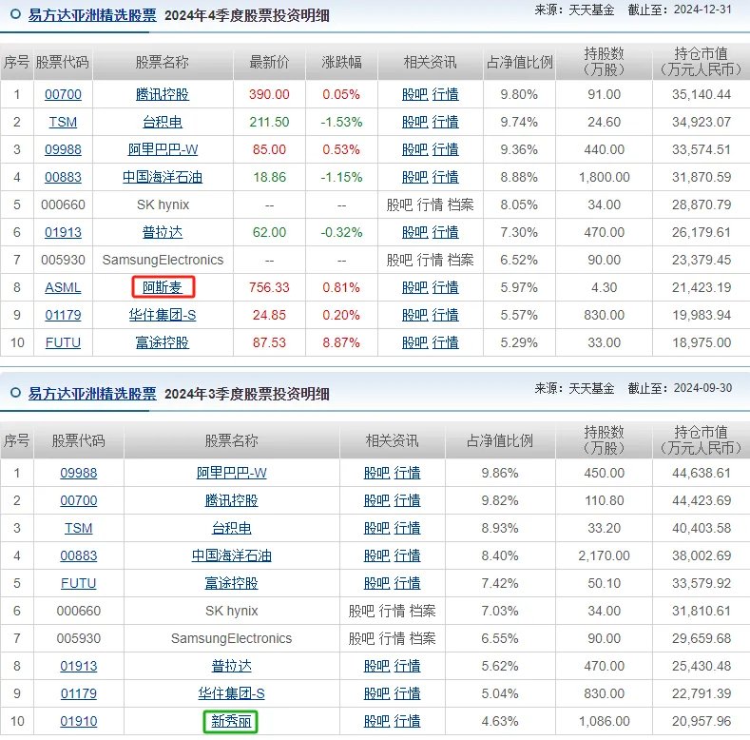Open 中国海洋石油 in Q3 table
Image resolution: width=750 pixels, height=740 pixels.
[232, 555]
